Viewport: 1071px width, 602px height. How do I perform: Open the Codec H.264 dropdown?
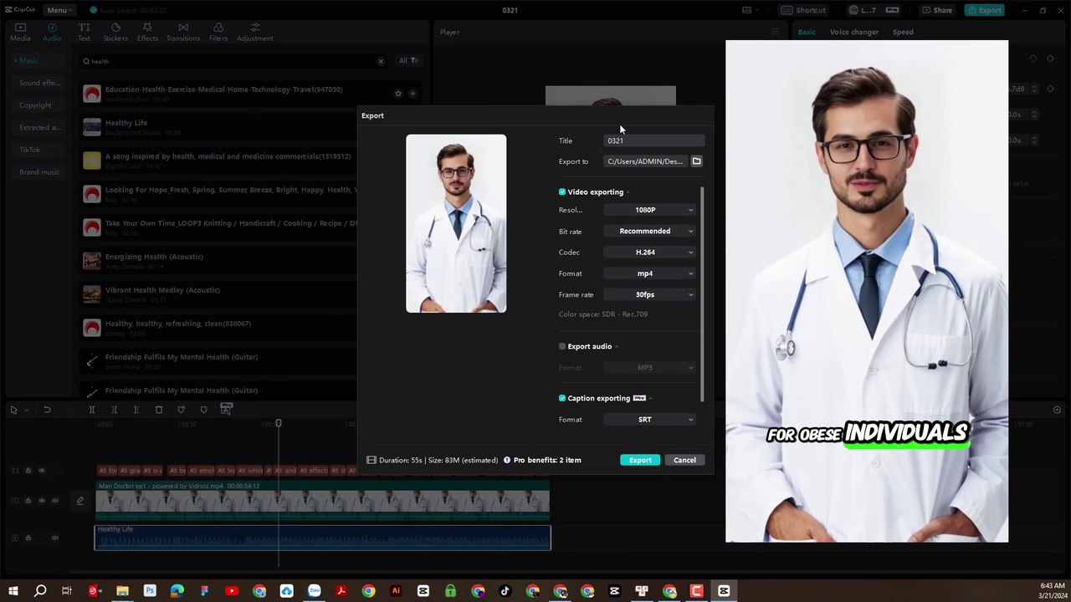(x=650, y=252)
